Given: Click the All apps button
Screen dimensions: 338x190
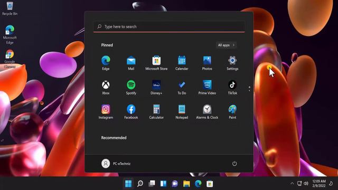Looking at the screenshot, I should tap(226, 45).
